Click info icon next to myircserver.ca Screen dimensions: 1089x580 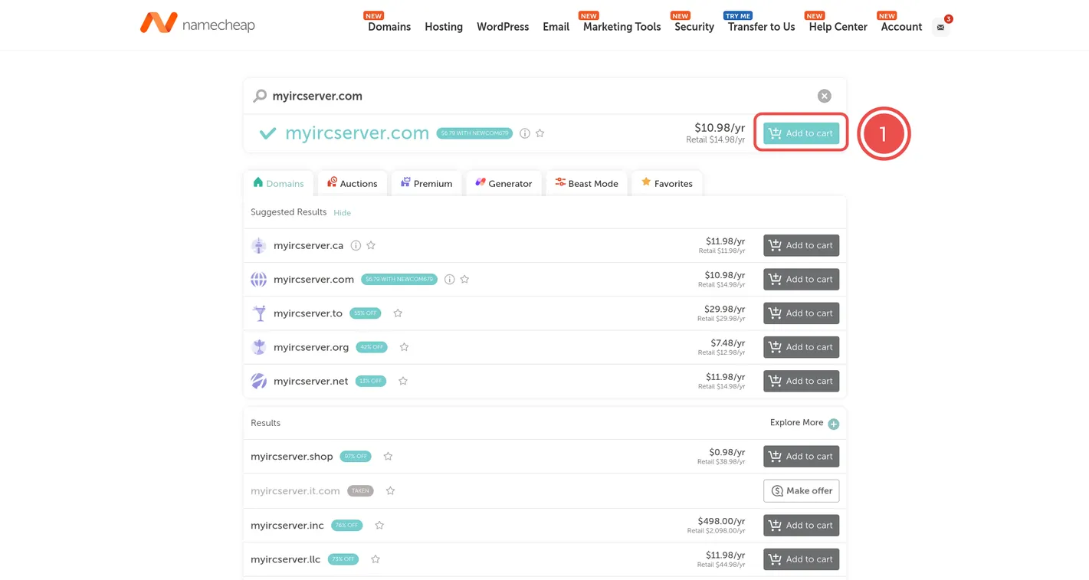coord(356,245)
